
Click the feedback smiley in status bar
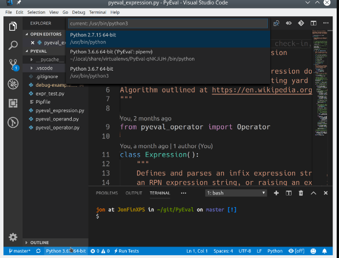click(x=313, y=251)
